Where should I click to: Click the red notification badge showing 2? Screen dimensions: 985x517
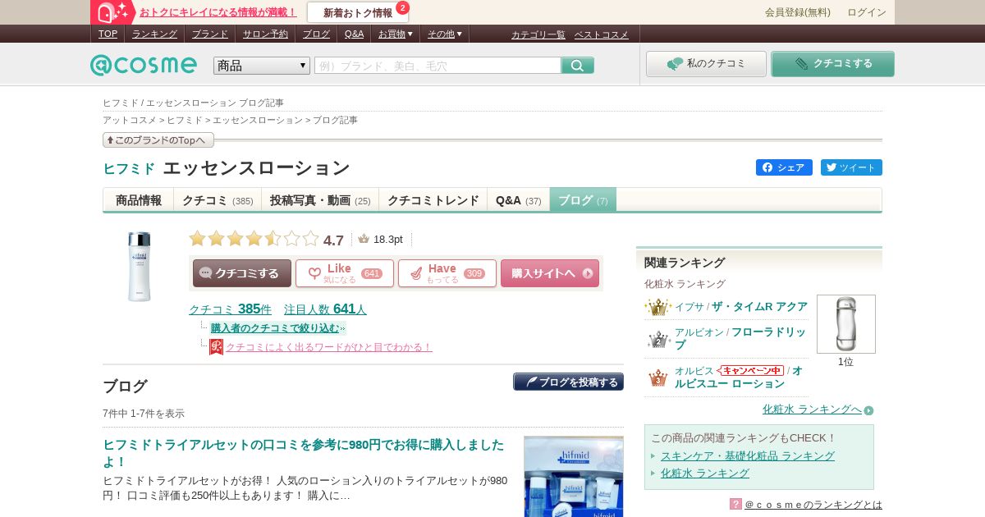(x=402, y=7)
